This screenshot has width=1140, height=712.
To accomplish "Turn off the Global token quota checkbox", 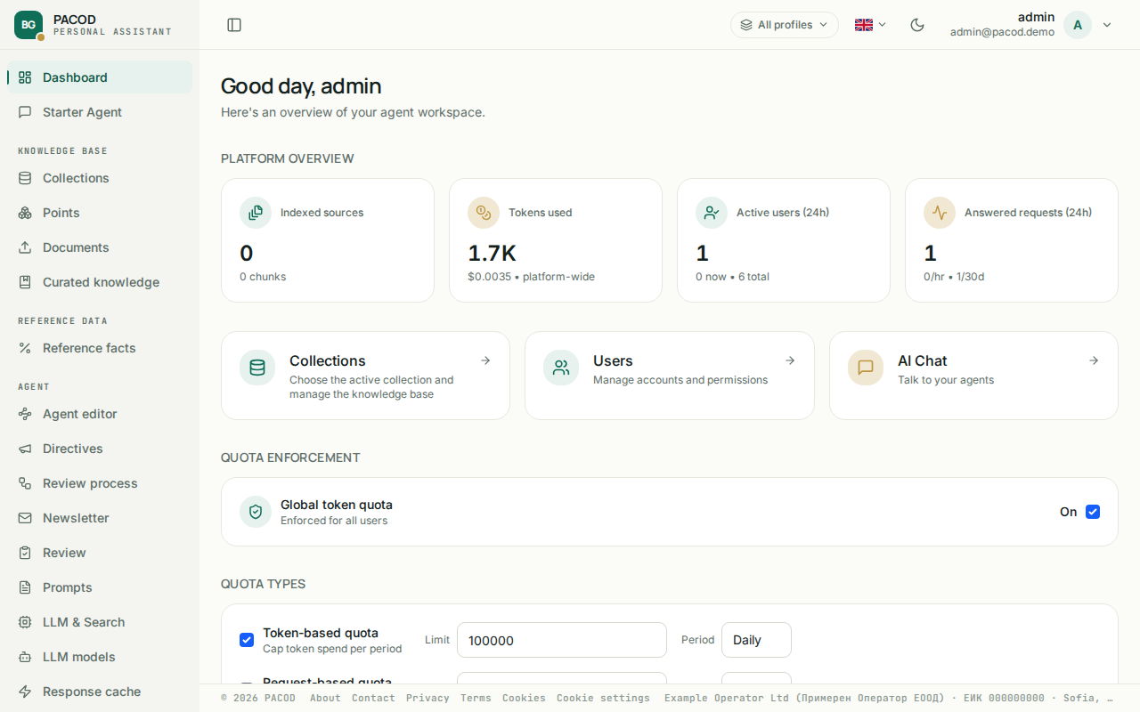I will [1093, 512].
